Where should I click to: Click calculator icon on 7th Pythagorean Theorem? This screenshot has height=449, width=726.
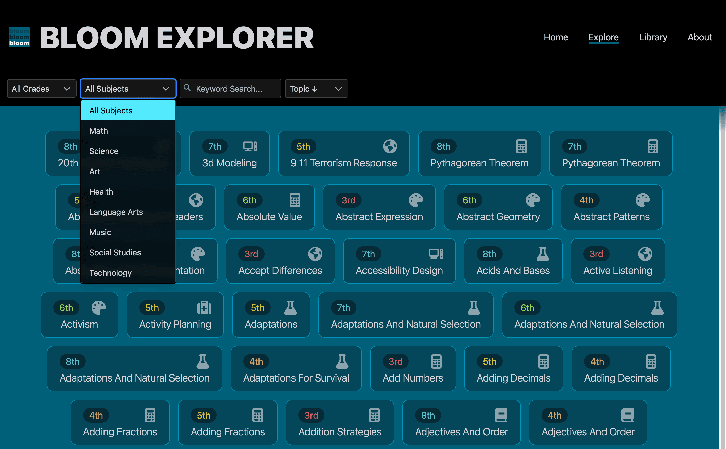[x=653, y=146]
